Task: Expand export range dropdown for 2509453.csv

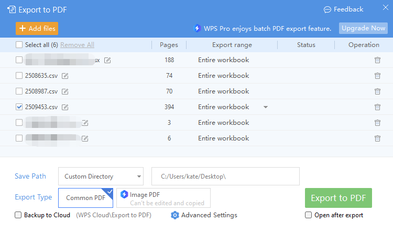Action: click(x=266, y=107)
